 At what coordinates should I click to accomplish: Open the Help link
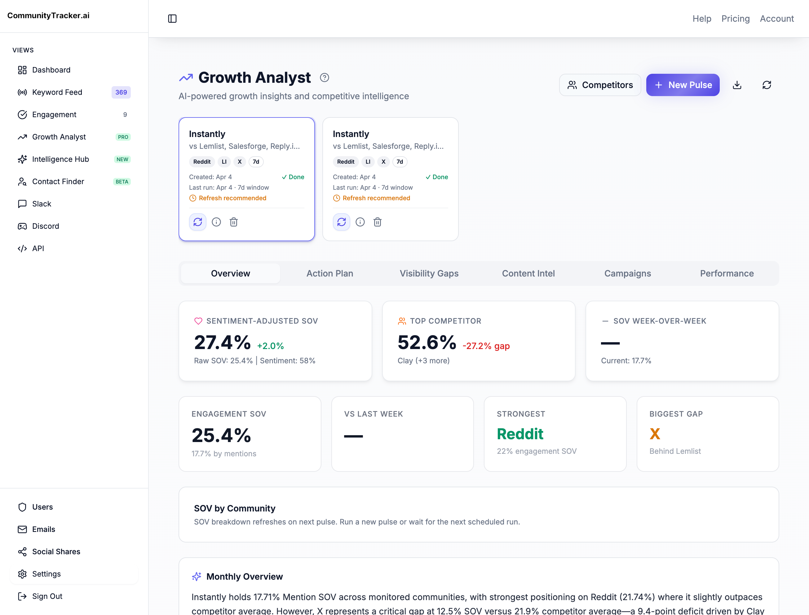tap(702, 19)
